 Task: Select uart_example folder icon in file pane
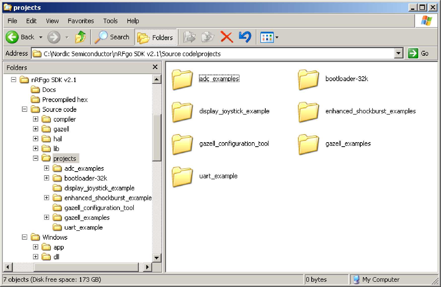182,177
